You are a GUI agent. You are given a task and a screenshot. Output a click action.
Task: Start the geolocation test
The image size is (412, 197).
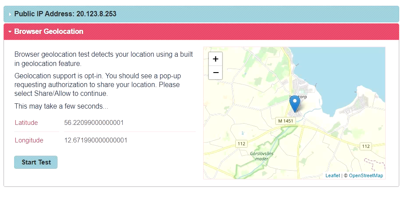pyautogui.click(x=36, y=162)
